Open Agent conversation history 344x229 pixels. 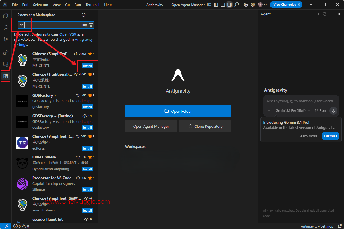click(x=325, y=14)
